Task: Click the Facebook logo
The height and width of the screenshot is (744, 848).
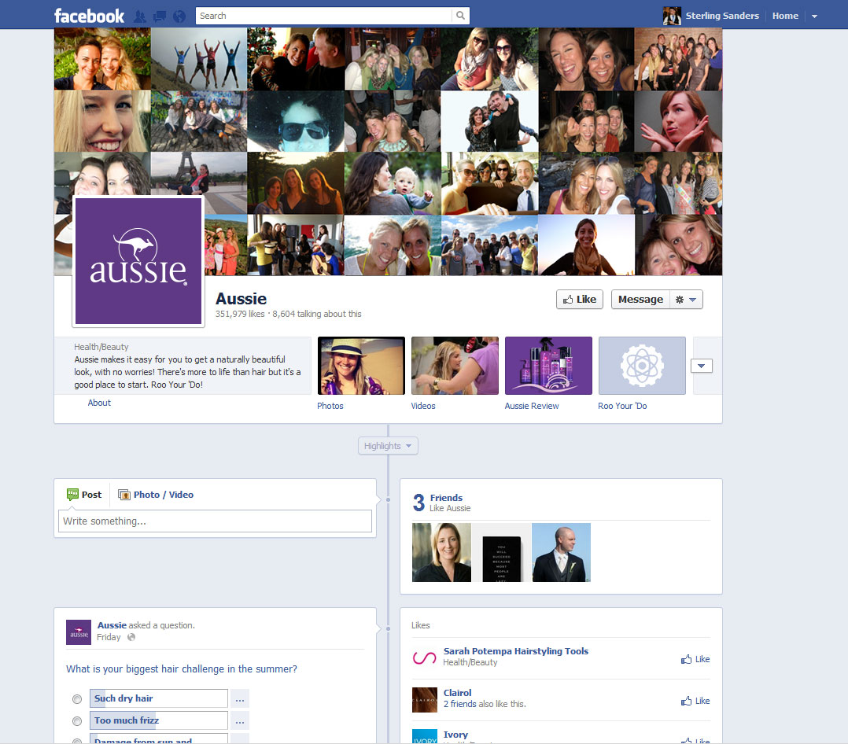Action: tap(89, 16)
